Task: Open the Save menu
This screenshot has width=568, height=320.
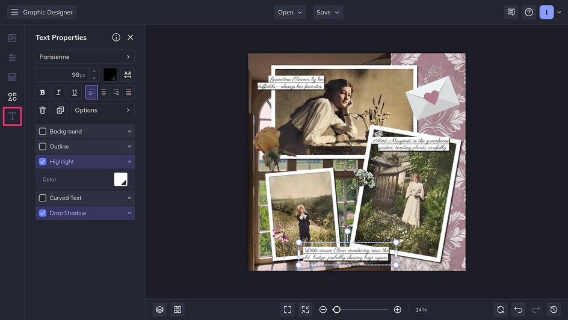Action: pos(328,12)
